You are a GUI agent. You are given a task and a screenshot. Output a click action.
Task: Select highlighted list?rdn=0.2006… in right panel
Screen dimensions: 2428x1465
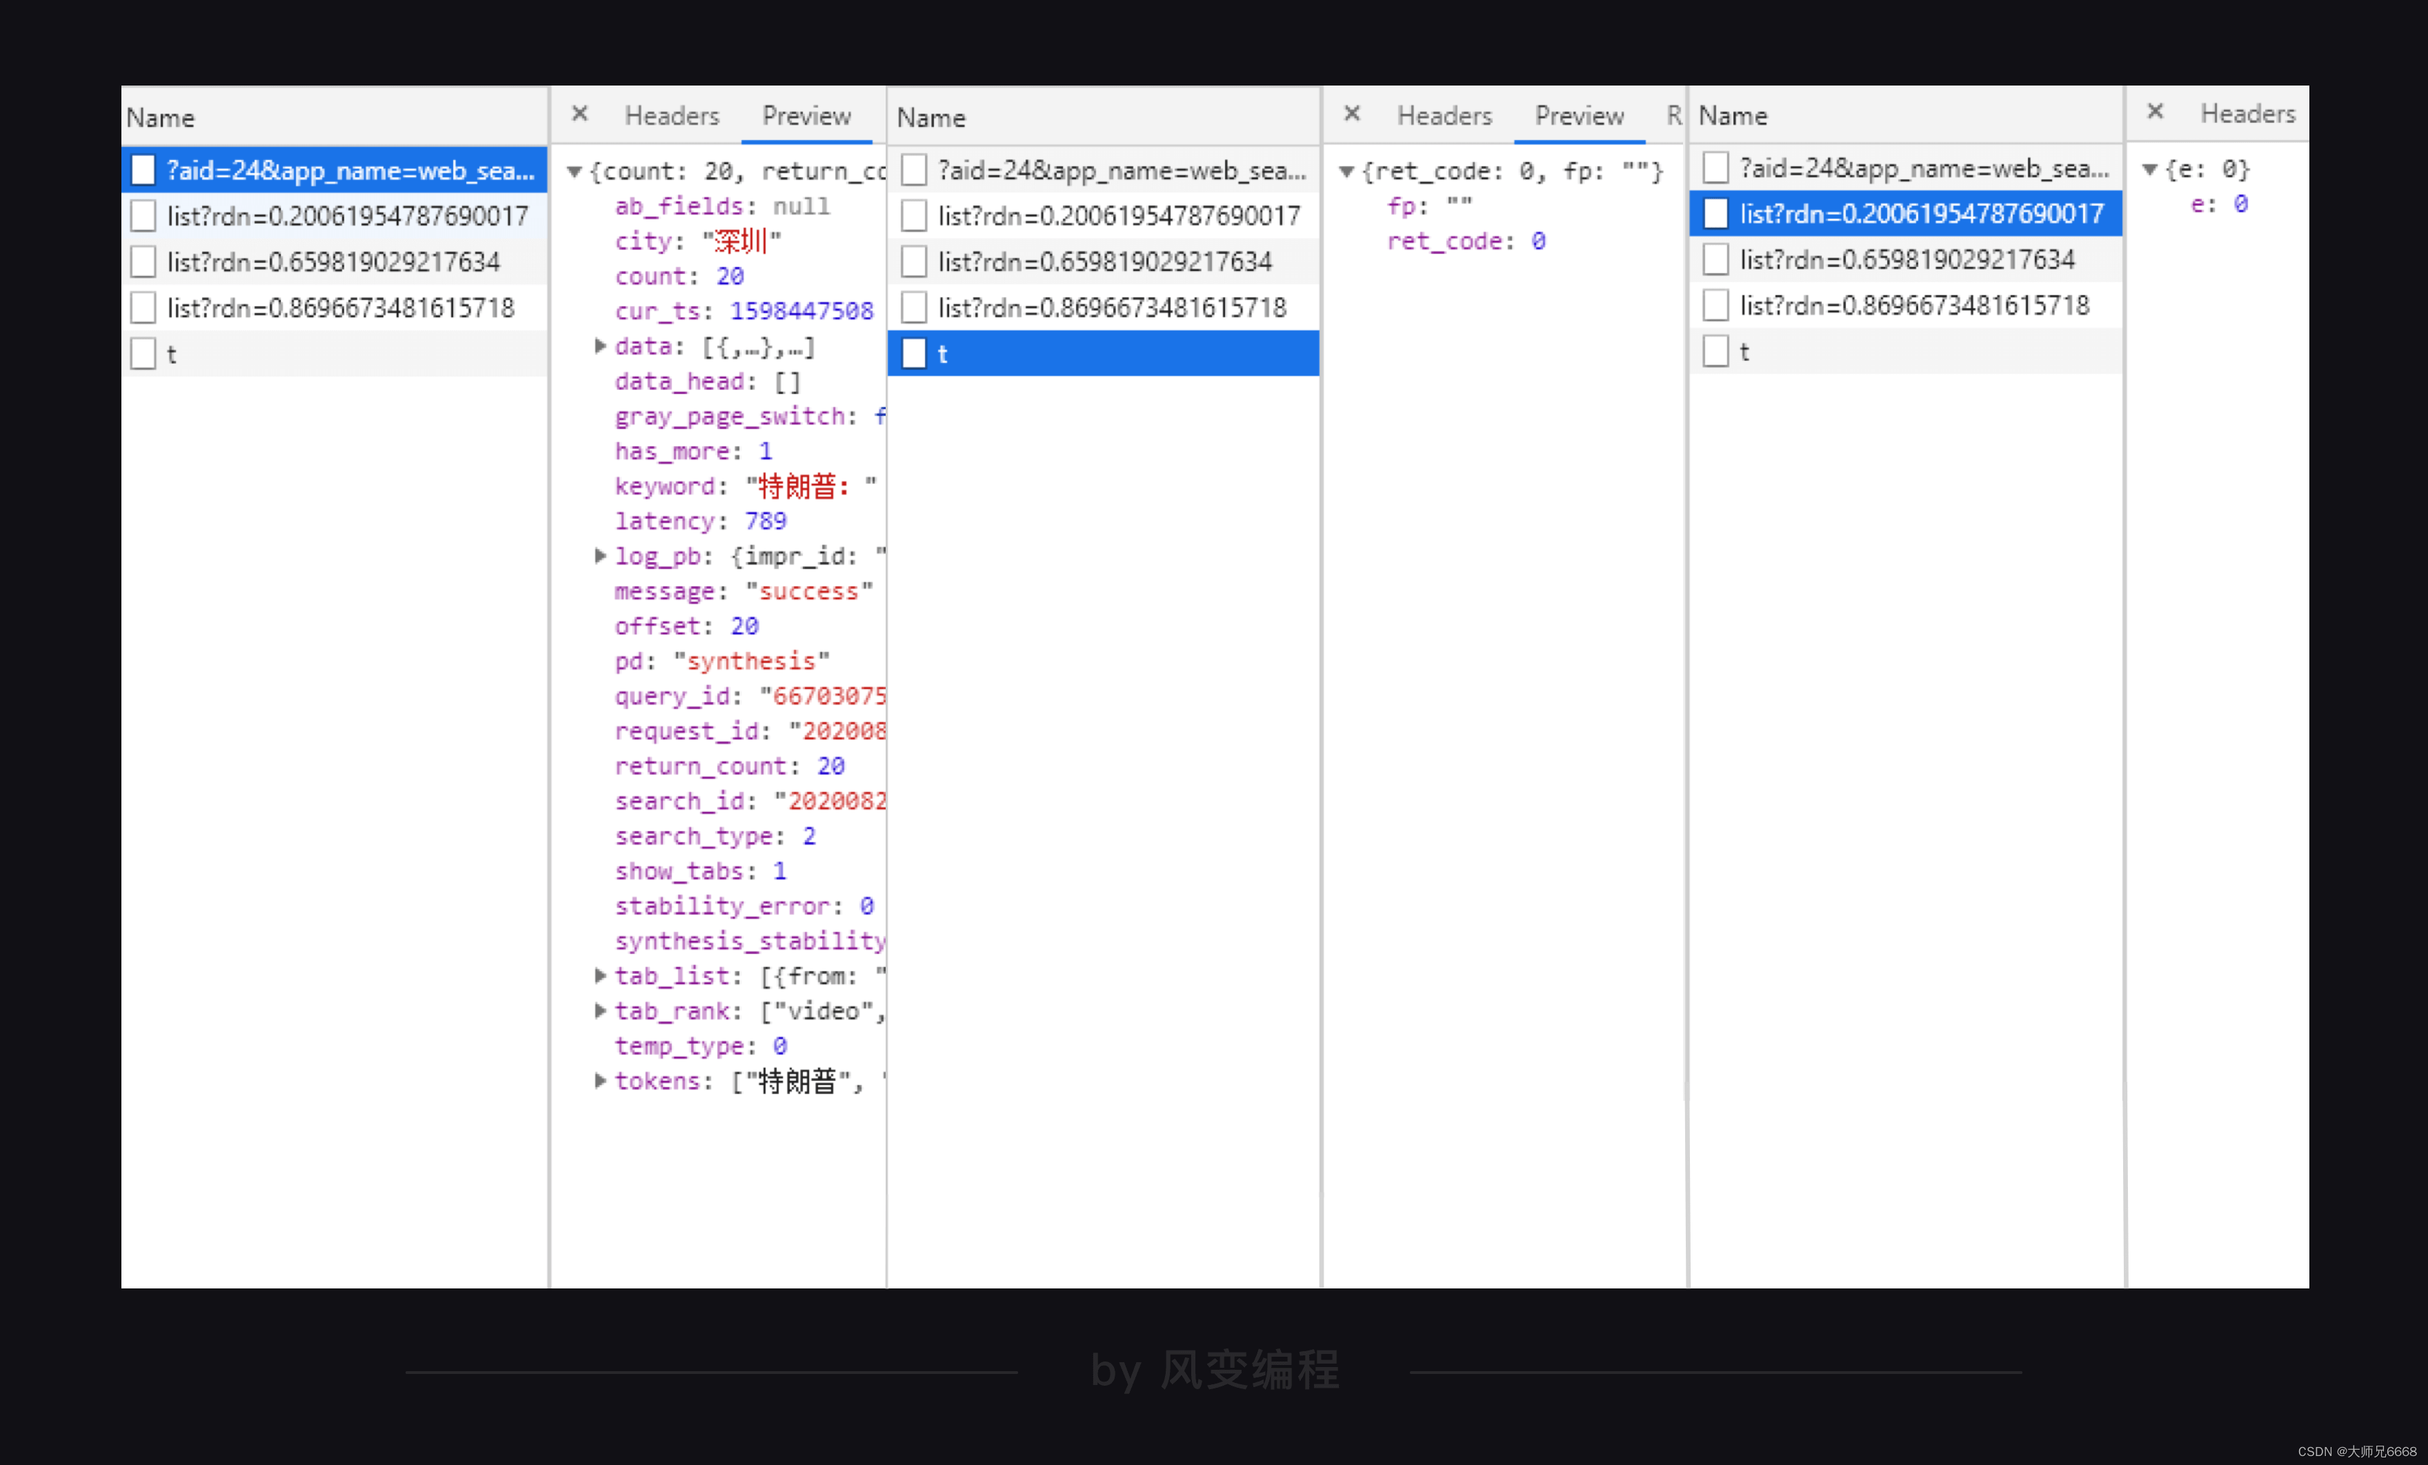pos(1906,214)
